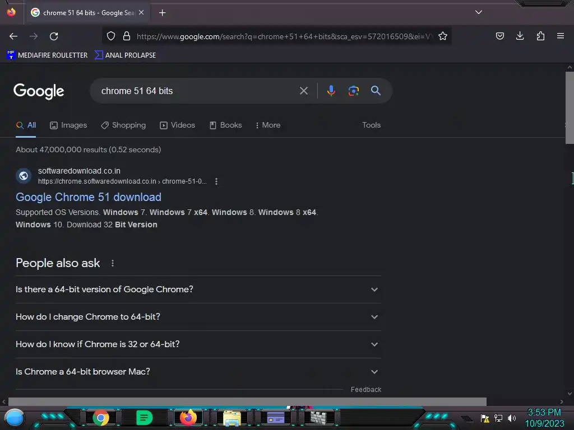This screenshot has width=574, height=430.
Task: Open the firewall brick wall taskbar app
Action: pyautogui.click(x=318, y=418)
